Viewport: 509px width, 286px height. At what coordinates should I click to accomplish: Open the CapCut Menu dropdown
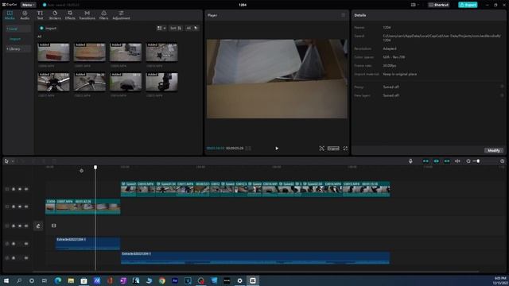pos(29,5)
